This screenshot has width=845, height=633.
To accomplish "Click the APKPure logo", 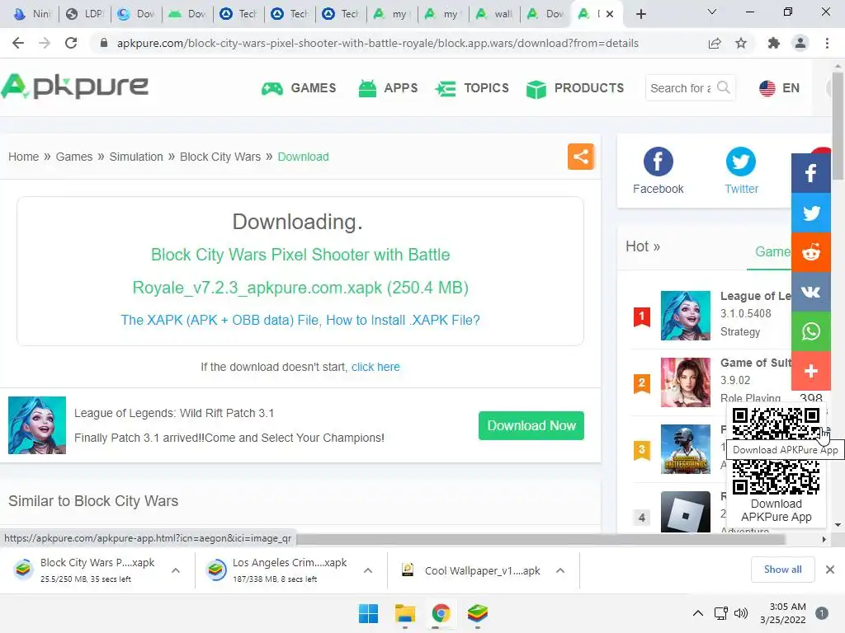I will tap(75, 87).
